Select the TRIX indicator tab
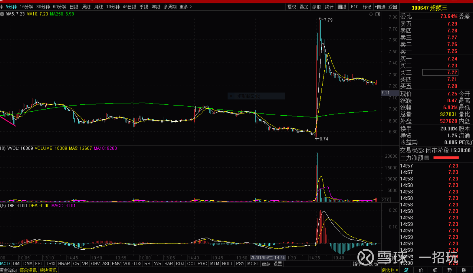Viewport: 473px width, 273px height. click(51, 264)
